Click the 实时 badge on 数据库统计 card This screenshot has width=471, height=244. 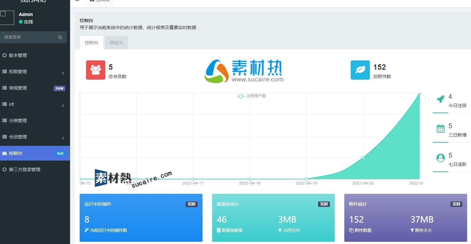point(324,204)
